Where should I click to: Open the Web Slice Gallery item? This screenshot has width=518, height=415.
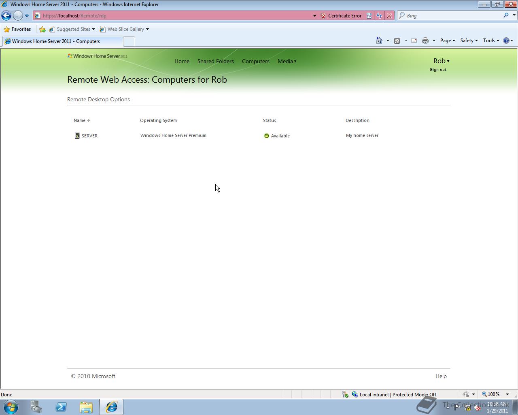(x=124, y=29)
